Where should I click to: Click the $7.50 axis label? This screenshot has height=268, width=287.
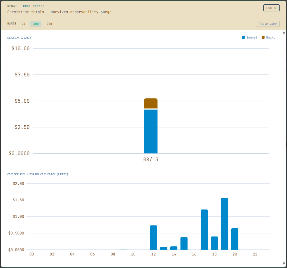[x=22, y=75]
